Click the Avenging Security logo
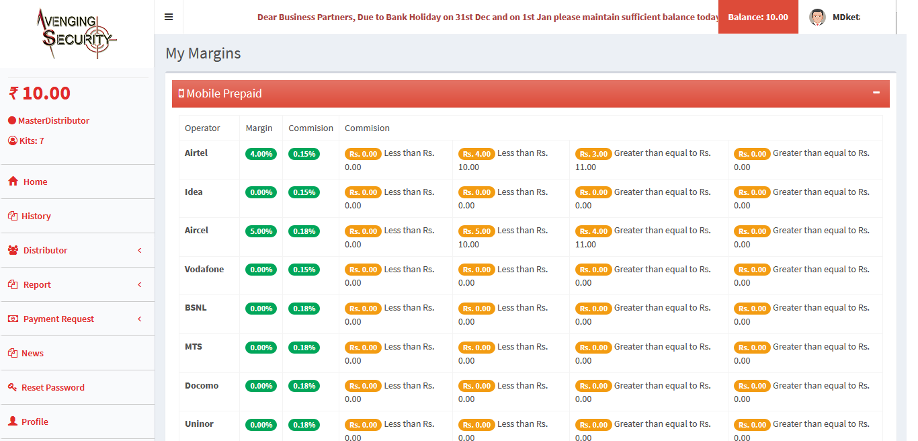Viewport: 918px width, 441px height. pos(77,34)
